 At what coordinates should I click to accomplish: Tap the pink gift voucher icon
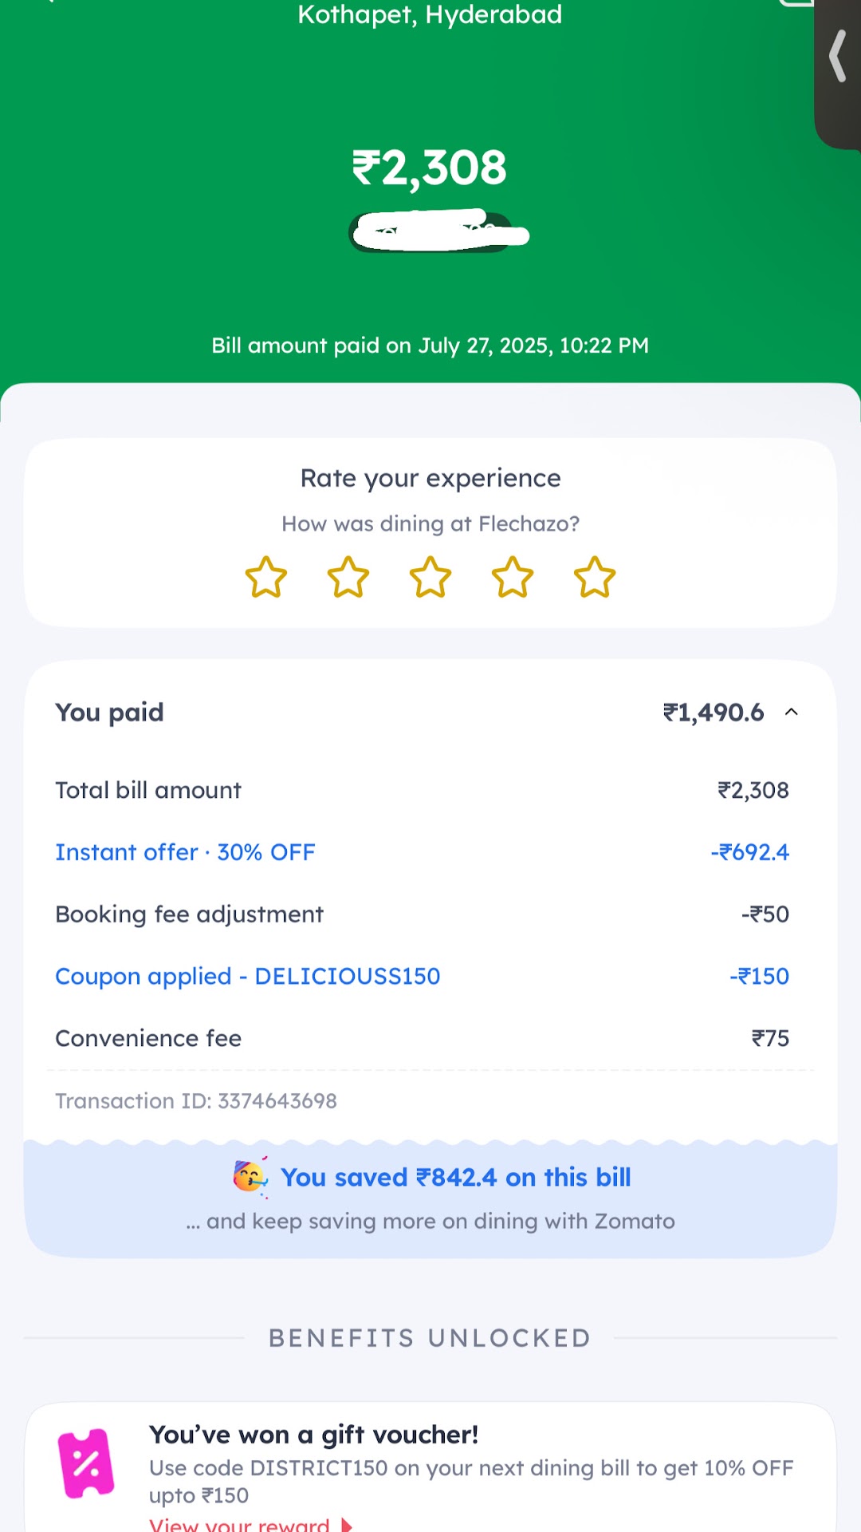[x=86, y=1463]
